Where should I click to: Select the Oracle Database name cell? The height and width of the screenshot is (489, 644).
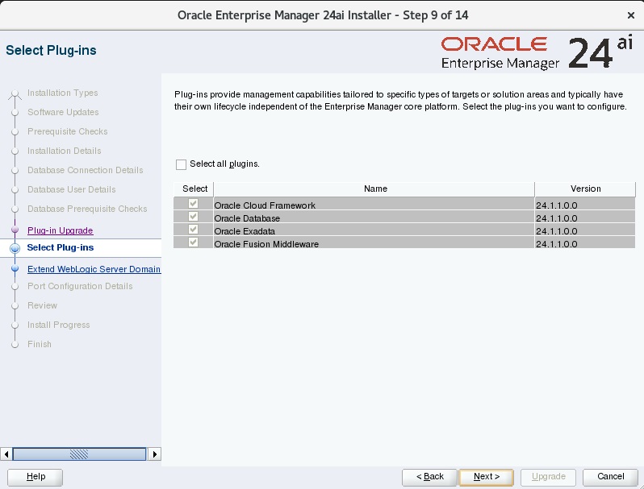click(x=374, y=217)
